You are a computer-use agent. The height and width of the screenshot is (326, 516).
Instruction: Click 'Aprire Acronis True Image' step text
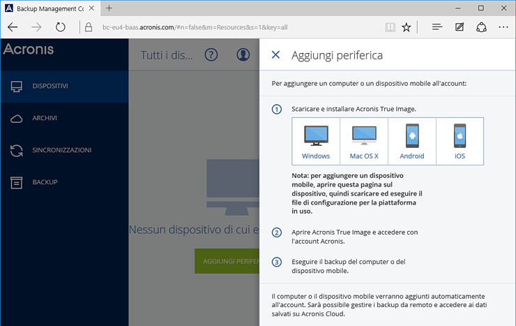point(355,237)
